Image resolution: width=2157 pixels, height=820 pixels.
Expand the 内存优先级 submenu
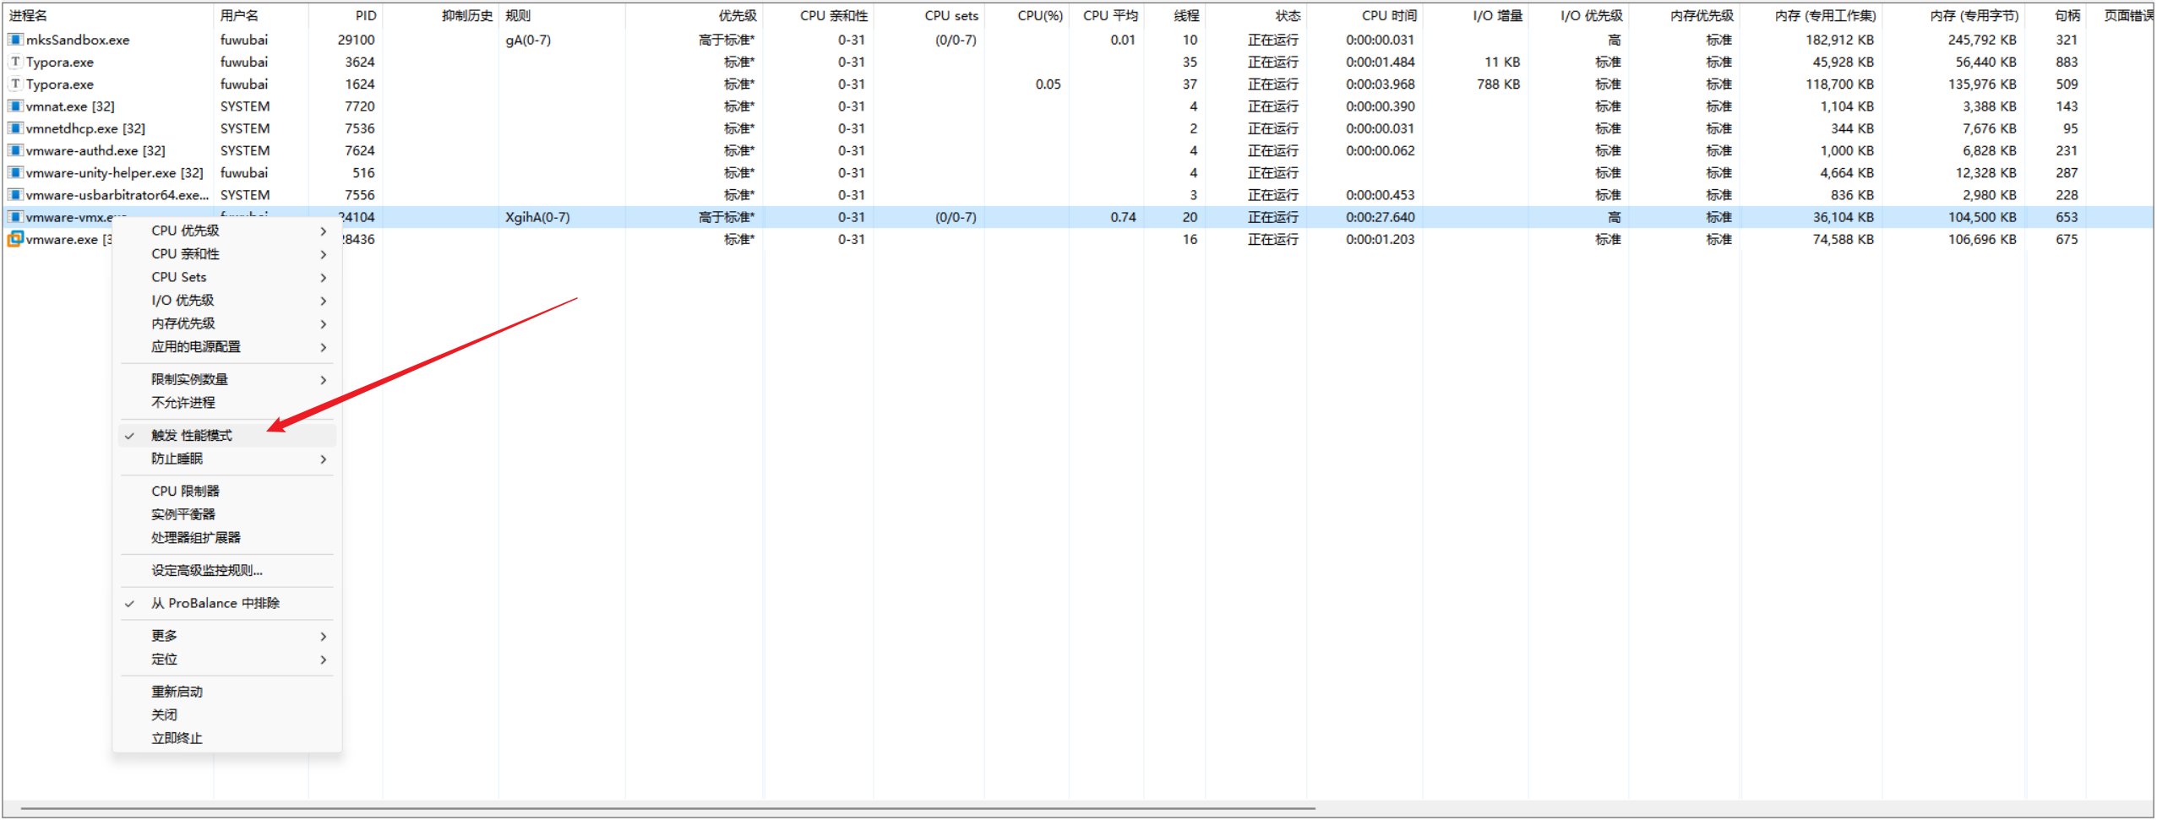[228, 323]
